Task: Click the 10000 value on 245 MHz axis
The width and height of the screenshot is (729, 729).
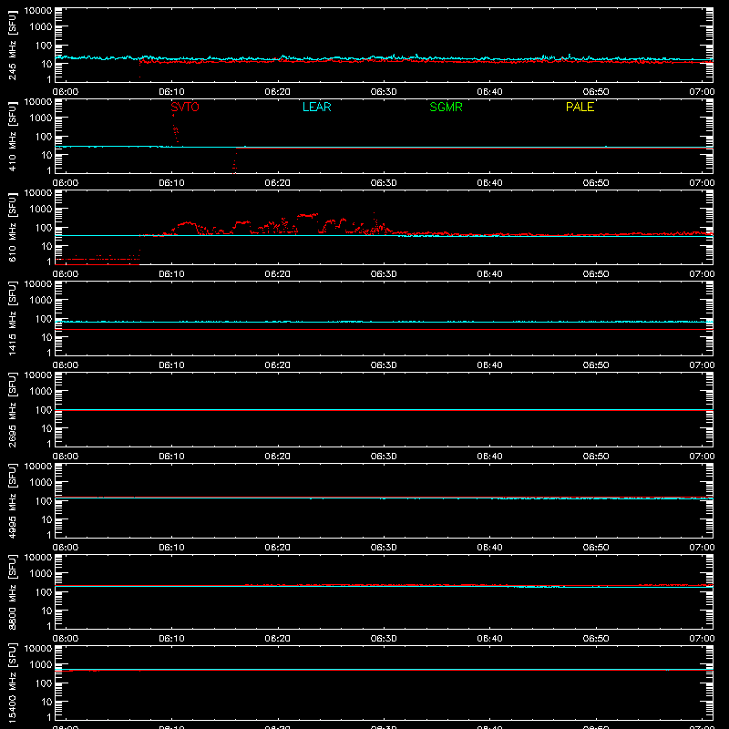Action: 38,11
